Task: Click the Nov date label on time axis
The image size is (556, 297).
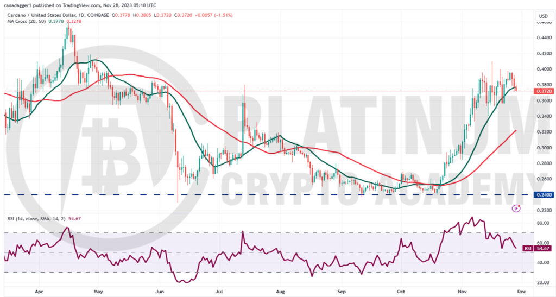Action: [x=462, y=292]
